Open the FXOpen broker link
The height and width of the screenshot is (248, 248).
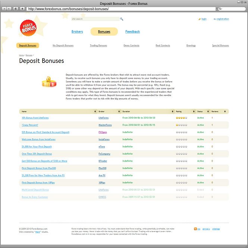103,132
